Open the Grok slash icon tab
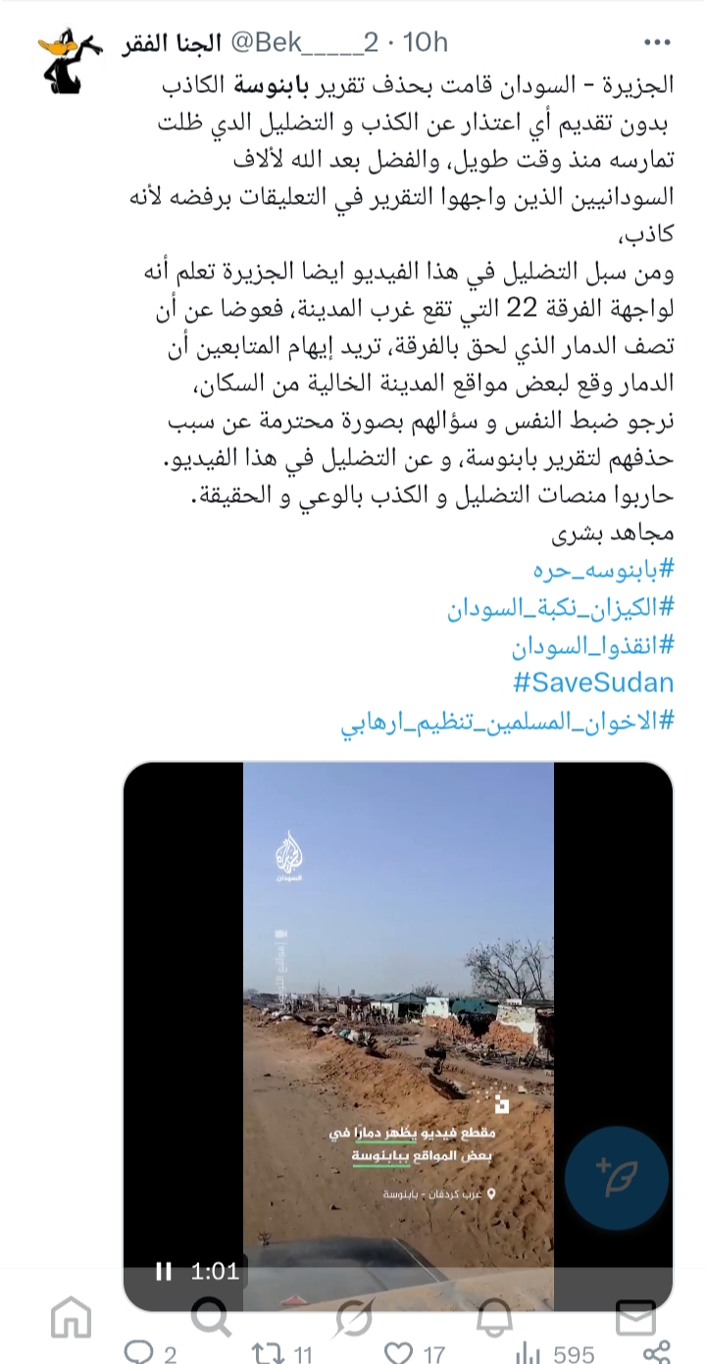 (x=353, y=1316)
